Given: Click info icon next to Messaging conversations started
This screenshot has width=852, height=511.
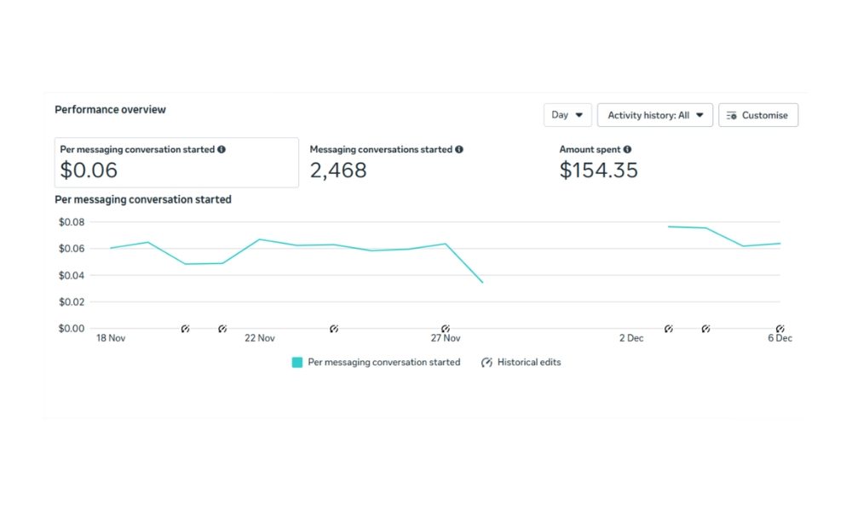Looking at the screenshot, I should tap(459, 150).
